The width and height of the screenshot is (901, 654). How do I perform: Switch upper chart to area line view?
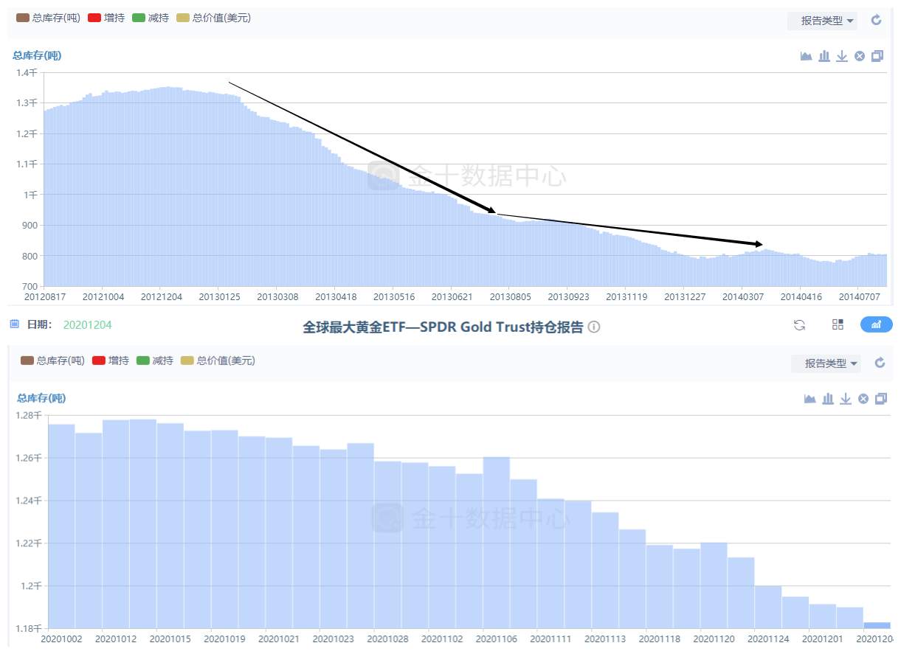806,56
